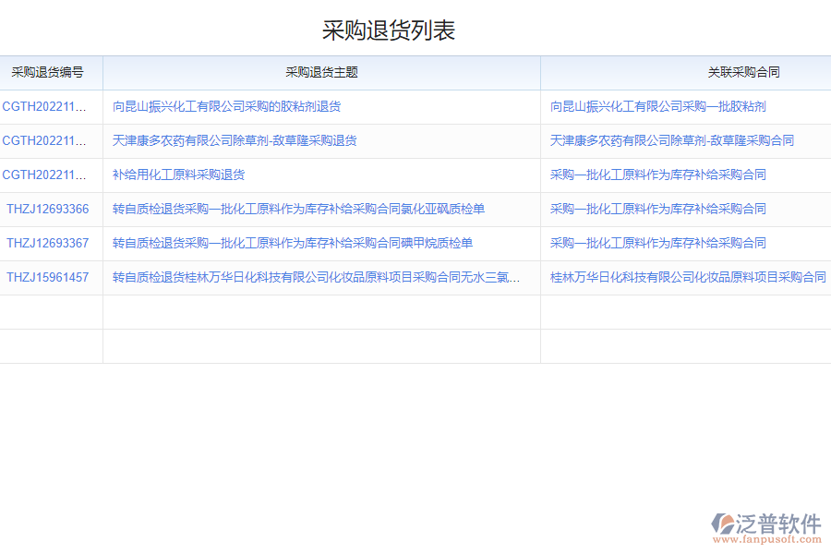Screen dimensions: 831x554
Task: Click the 采购退货编号 column header
Action: click(x=51, y=72)
